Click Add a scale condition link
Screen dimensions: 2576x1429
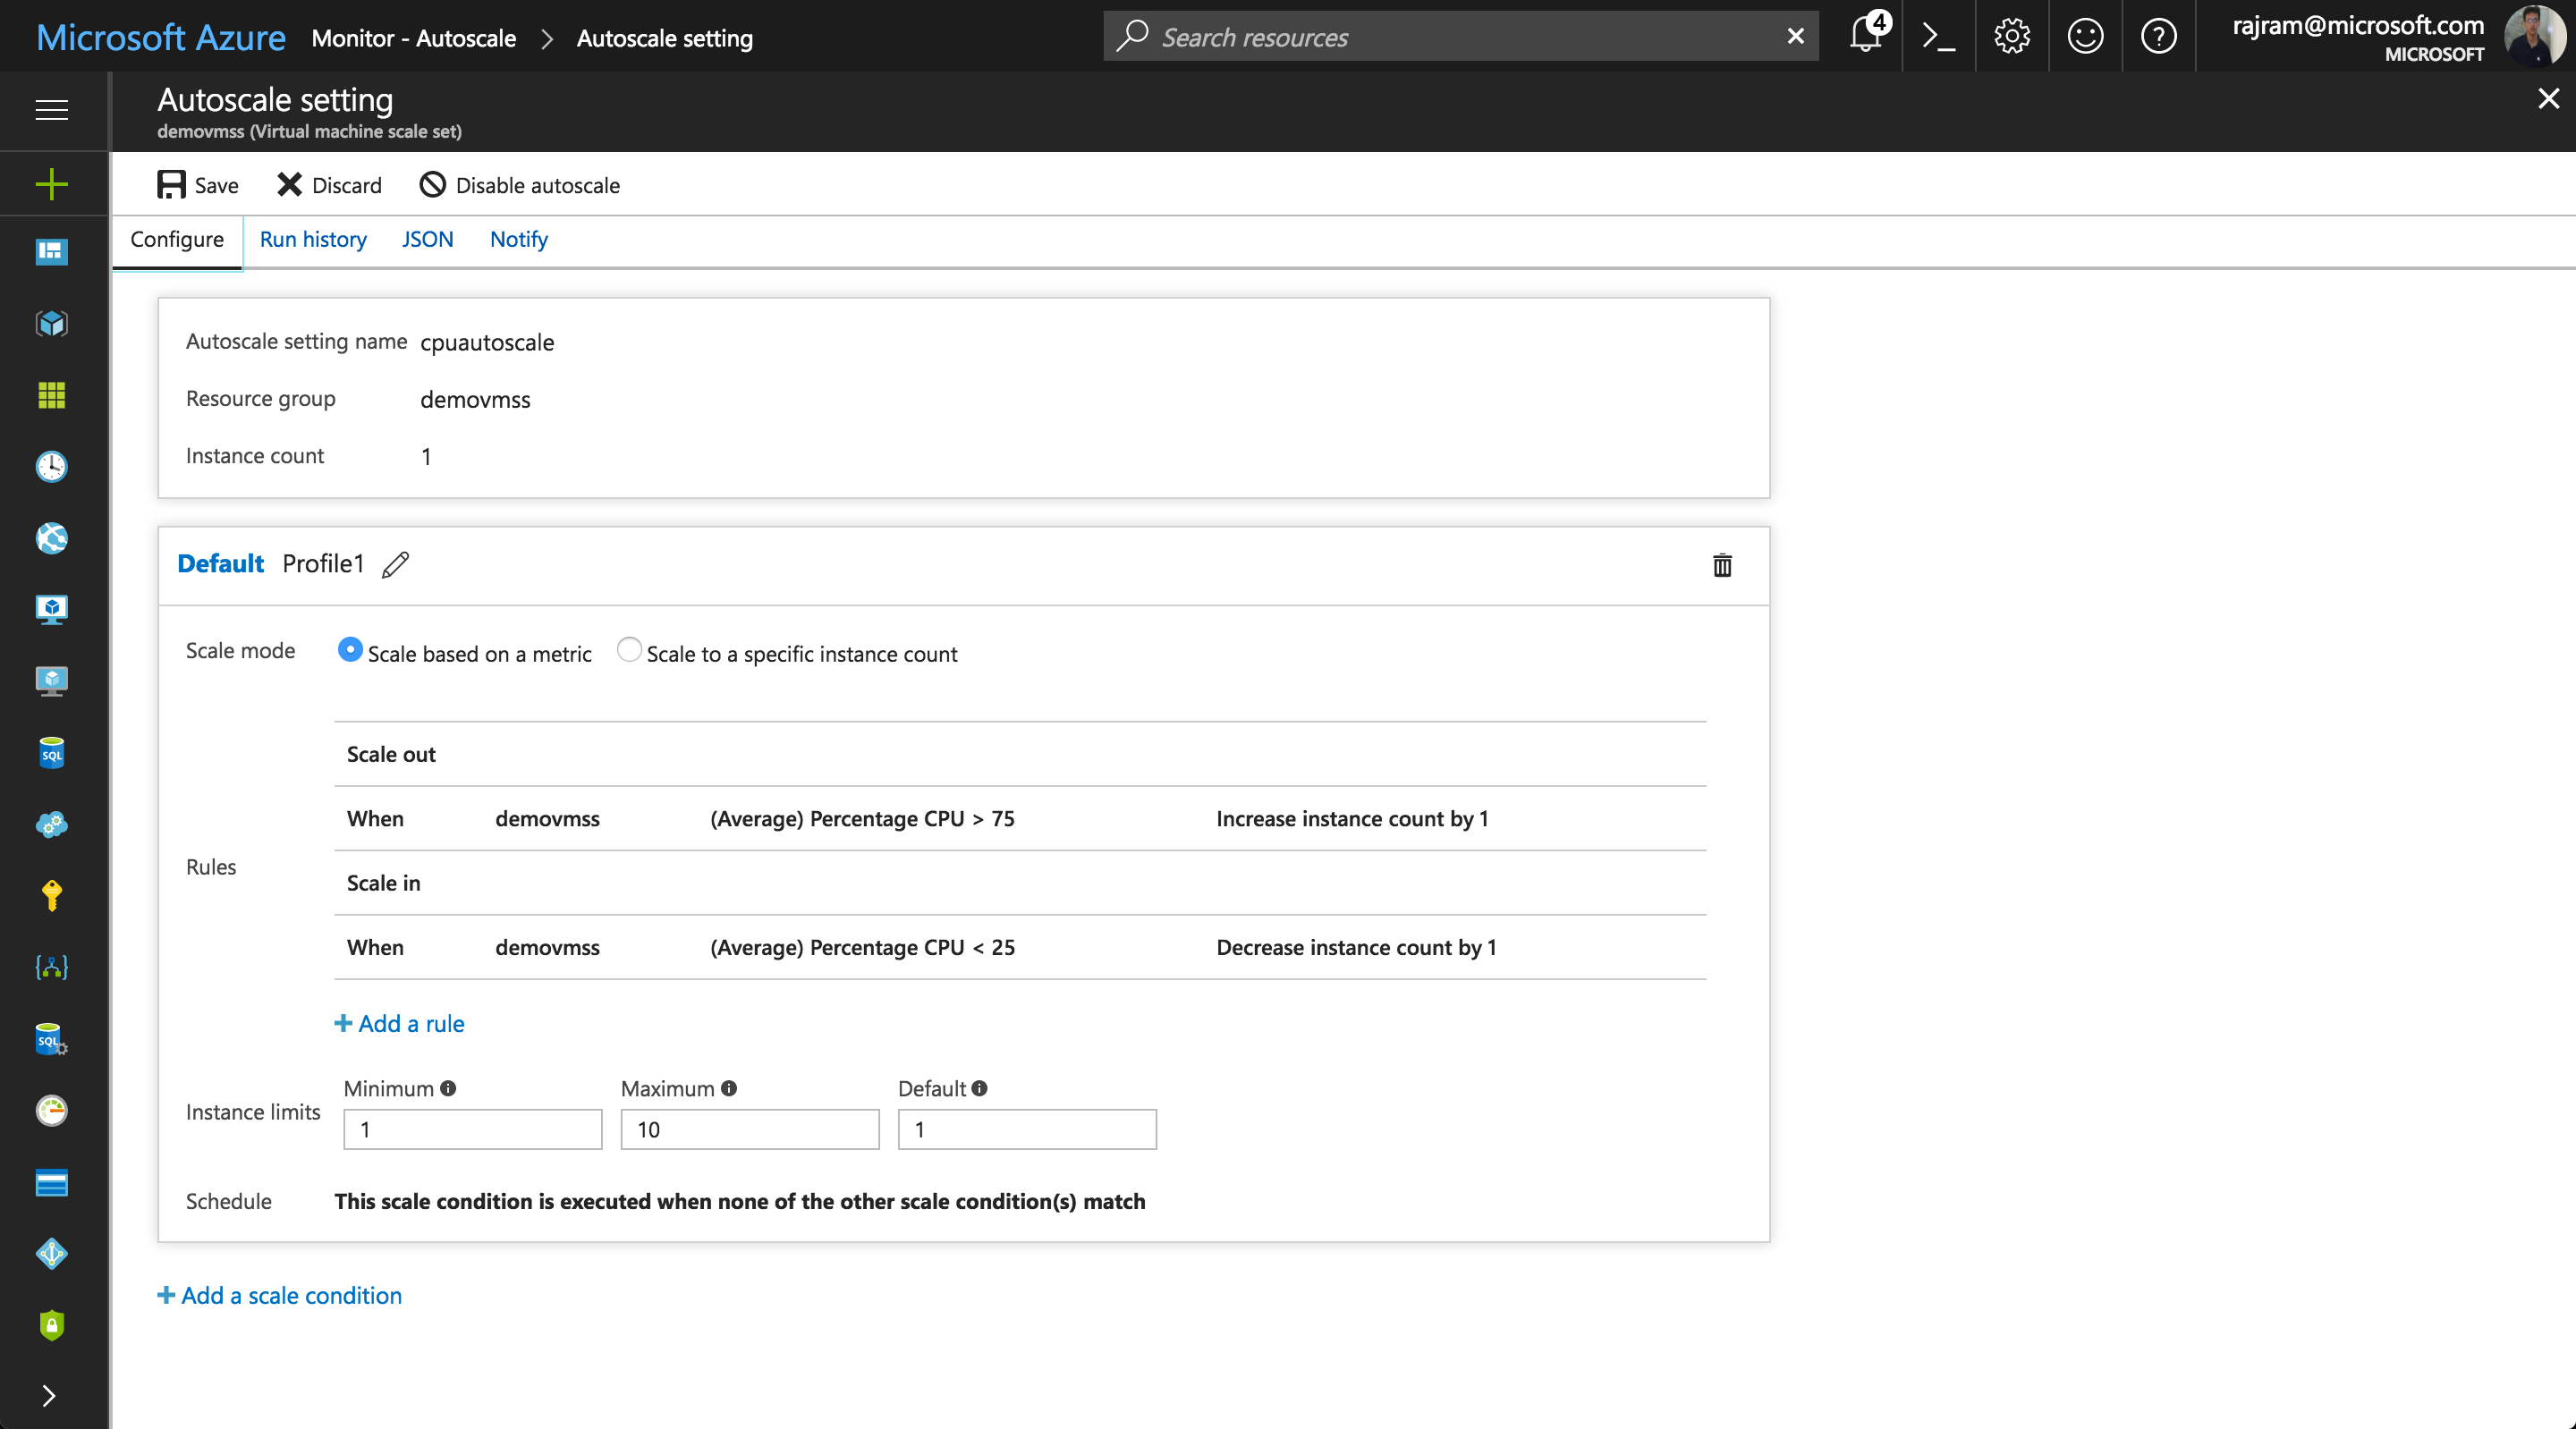pyautogui.click(x=280, y=1295)
